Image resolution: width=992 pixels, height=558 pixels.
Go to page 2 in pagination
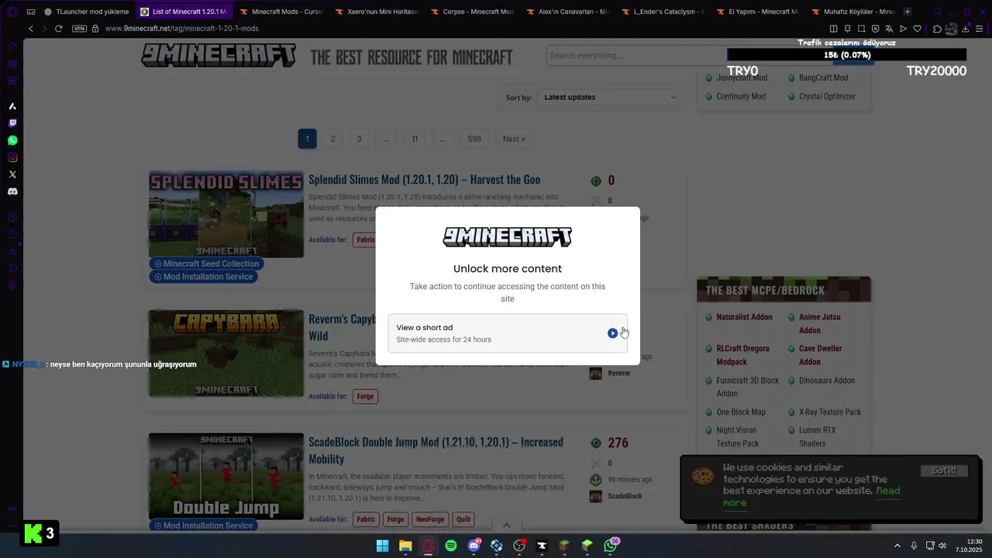pyautogui.click(x=332, y=139)
